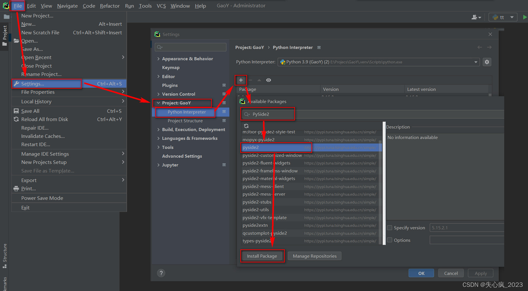Click the folder icon on left toolbar
Viewport: 528px width, 291px height.
coord(6,17)
